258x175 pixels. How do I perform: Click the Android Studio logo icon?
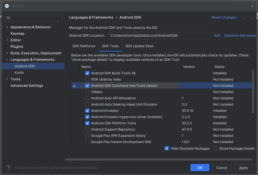(7, 6)
